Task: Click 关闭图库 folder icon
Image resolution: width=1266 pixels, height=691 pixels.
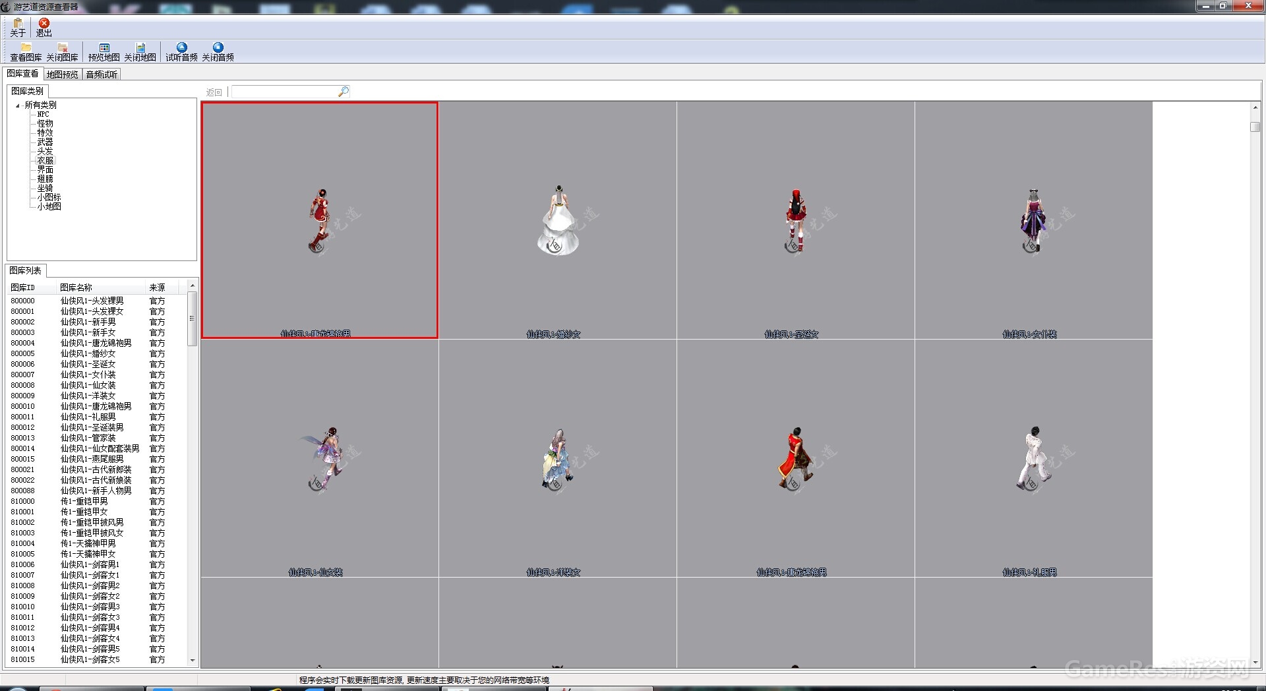Action: tap(63, 52)
